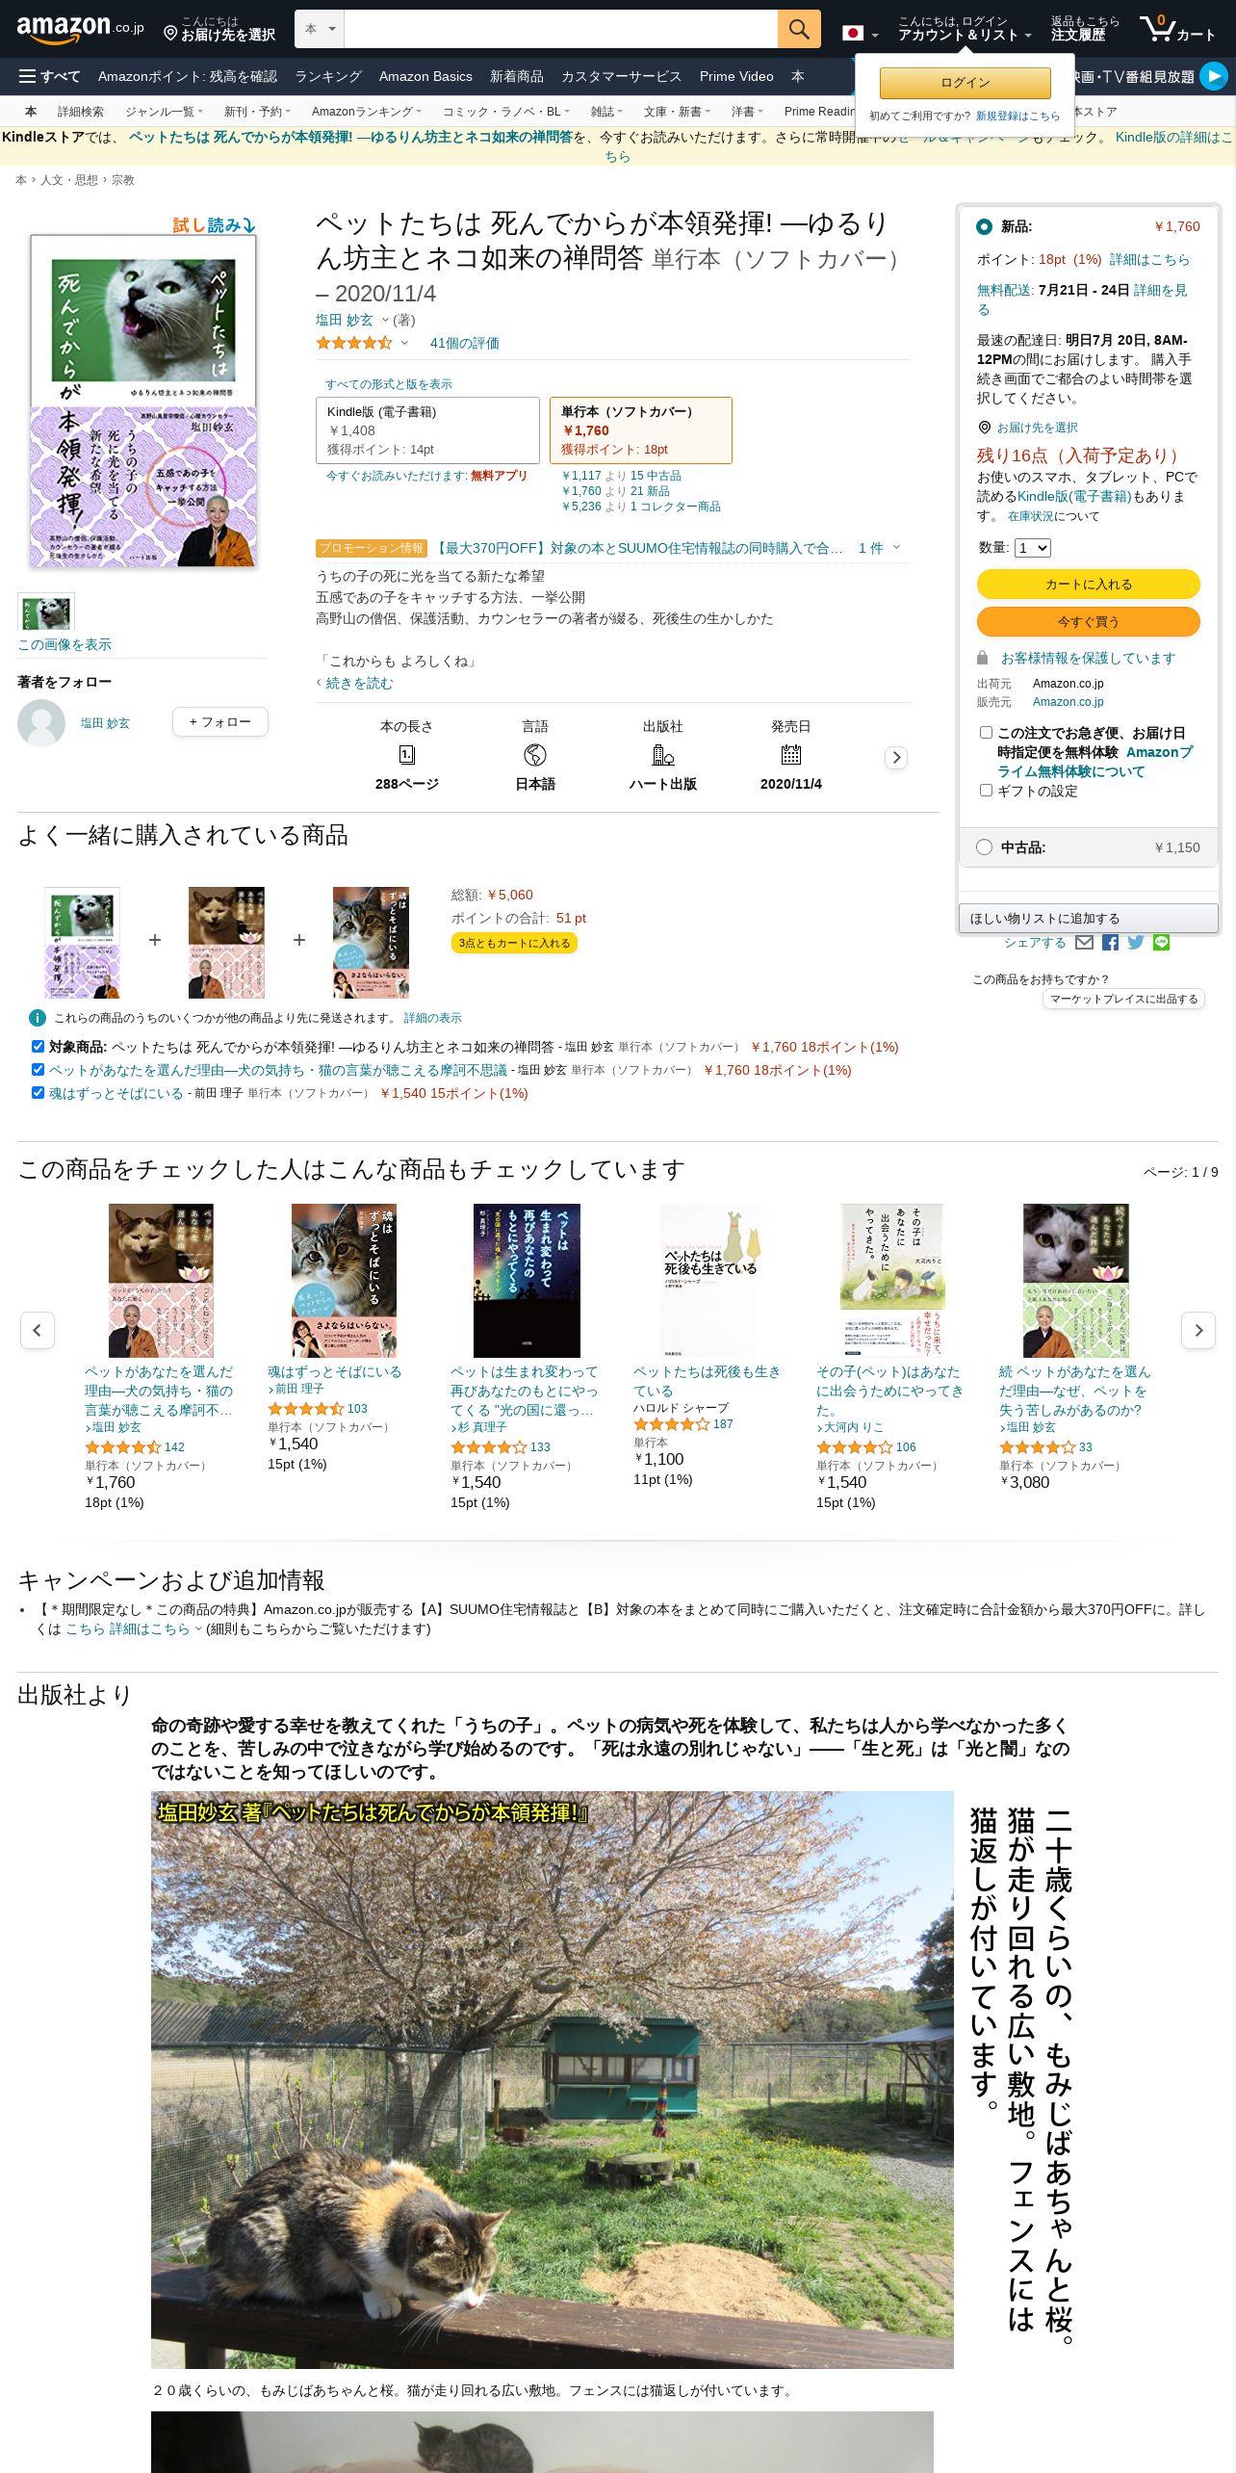Select the 新品 radio option
1236x2473 pixels.
click(x=984, y=226)
